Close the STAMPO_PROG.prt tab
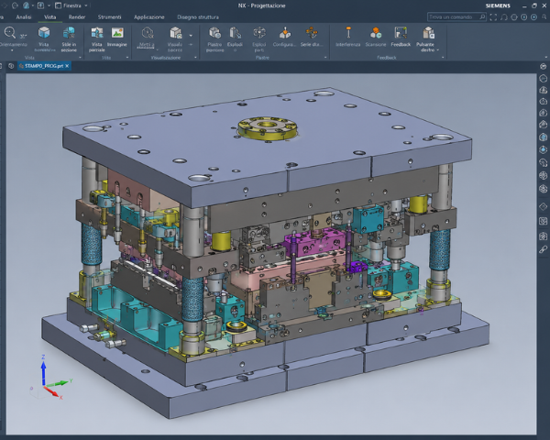The height and width of the screenshot is (440, 550). 67,66
